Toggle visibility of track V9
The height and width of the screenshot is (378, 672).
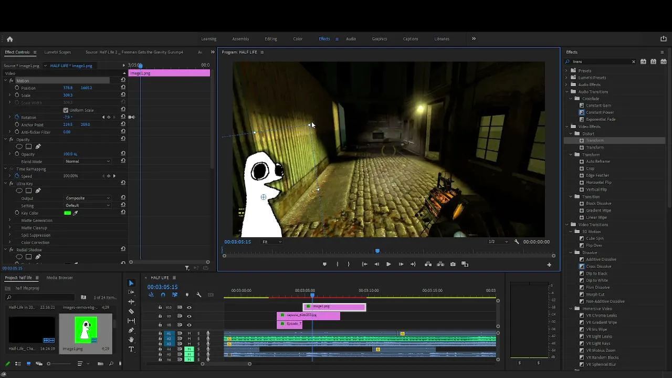189,316
